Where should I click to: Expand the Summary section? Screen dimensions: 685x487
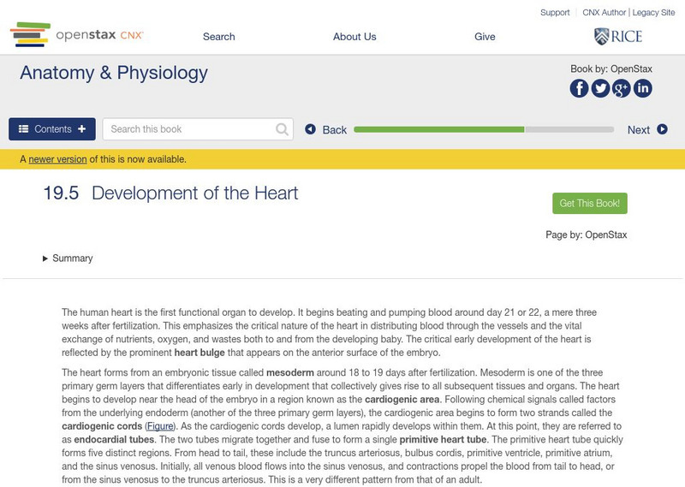[x=68, y=258]
